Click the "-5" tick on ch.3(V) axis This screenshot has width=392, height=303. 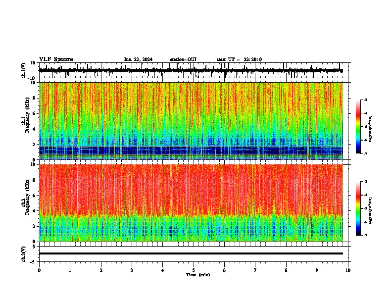pos(34,262)
